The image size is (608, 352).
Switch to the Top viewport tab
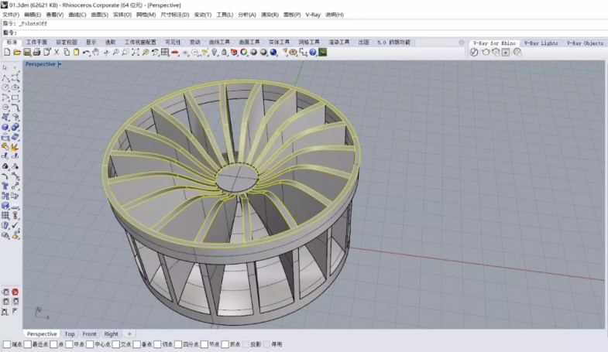pos(70,334)
